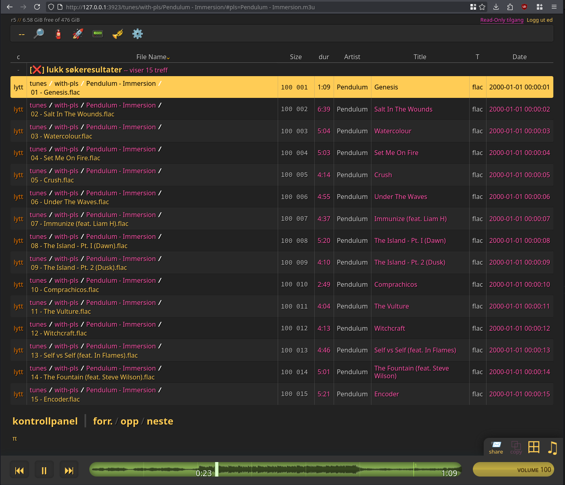565x485 pixels.
Task: Sort by Title column header
Action: [x=420, y=57]
